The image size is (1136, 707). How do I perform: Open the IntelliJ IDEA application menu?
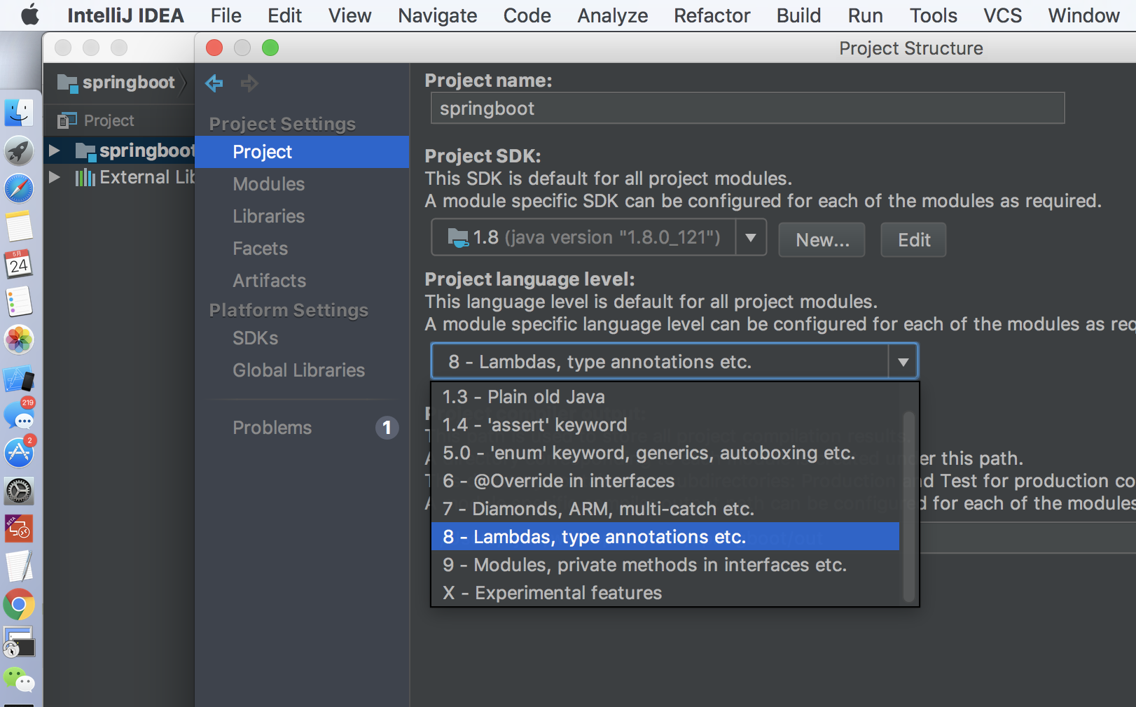click(x=125, y=15)
